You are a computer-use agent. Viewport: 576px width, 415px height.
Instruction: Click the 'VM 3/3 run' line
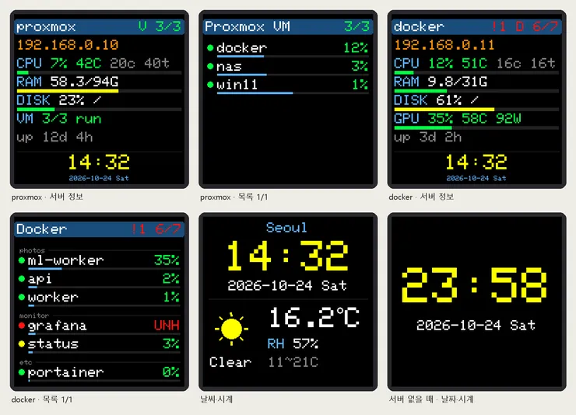click(x=59, y=118)
